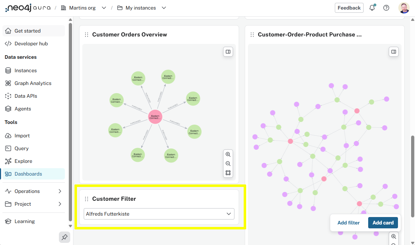
Task: Open side panel on Customer Orders Overview card
Action: click(x=228, y=51)
